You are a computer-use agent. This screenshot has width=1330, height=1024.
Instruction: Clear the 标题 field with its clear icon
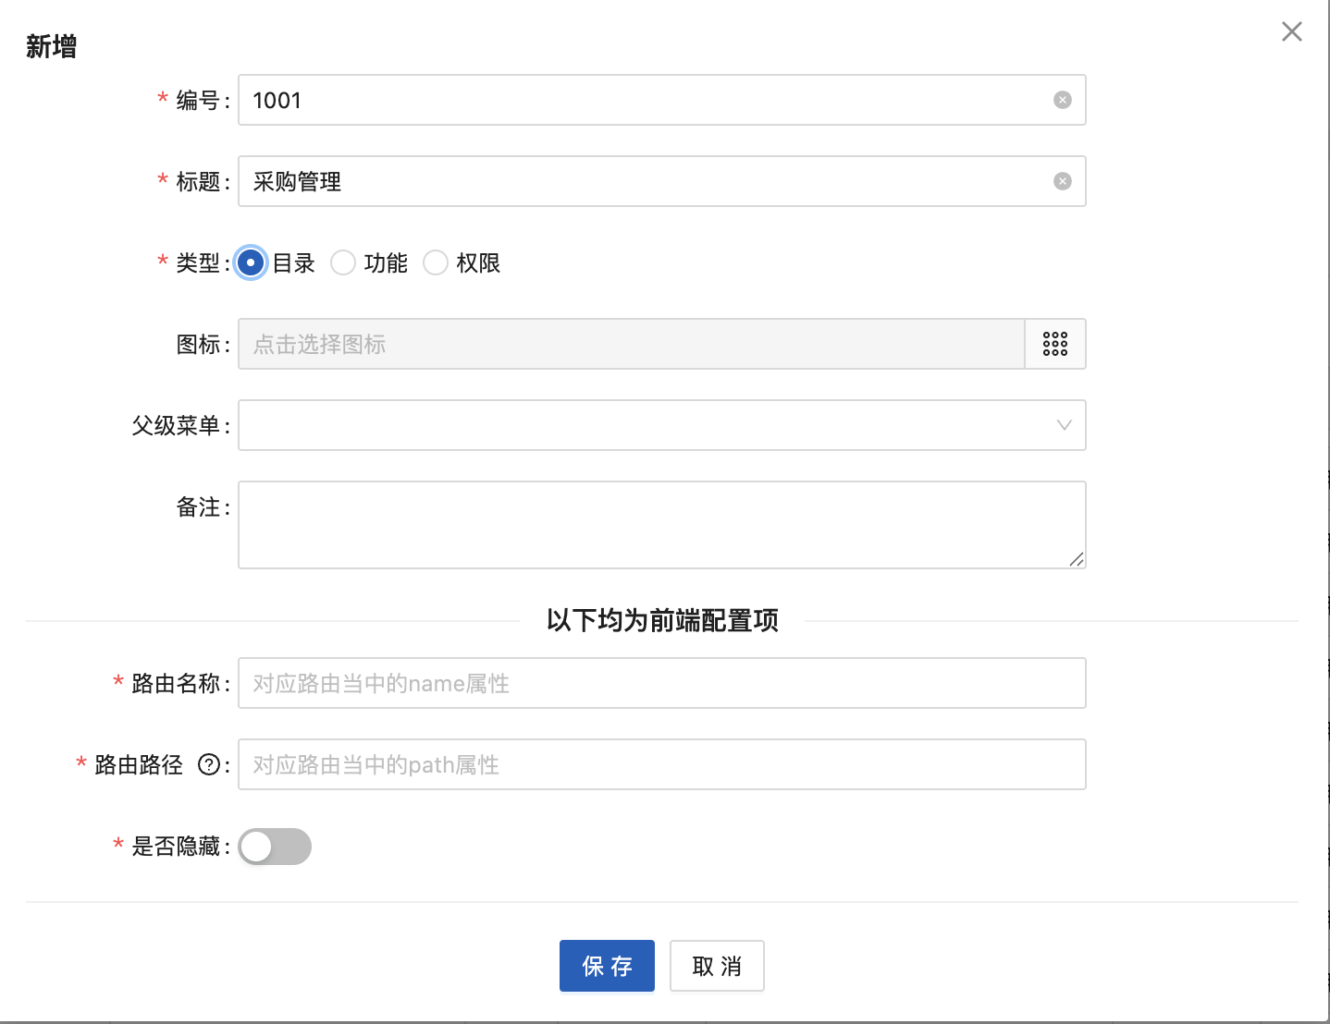[1063, 181]
